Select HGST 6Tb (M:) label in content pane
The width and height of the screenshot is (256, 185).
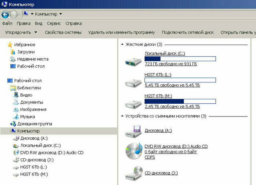(x=158, y=96)
